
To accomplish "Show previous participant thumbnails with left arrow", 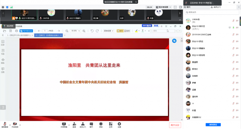I will point(3,13).
